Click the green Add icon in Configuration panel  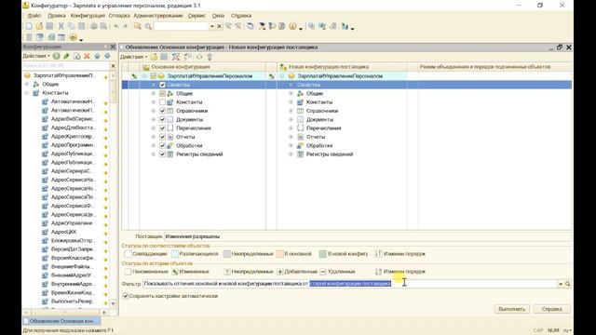click(56, 56)
